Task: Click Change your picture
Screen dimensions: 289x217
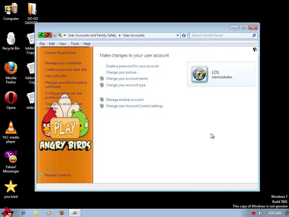Action: coord(121,72)
